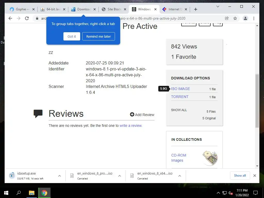The height and width of the screenshot is (198, 264).
Task: Open the Windows Start menu
Action: [x=6, y=193]
